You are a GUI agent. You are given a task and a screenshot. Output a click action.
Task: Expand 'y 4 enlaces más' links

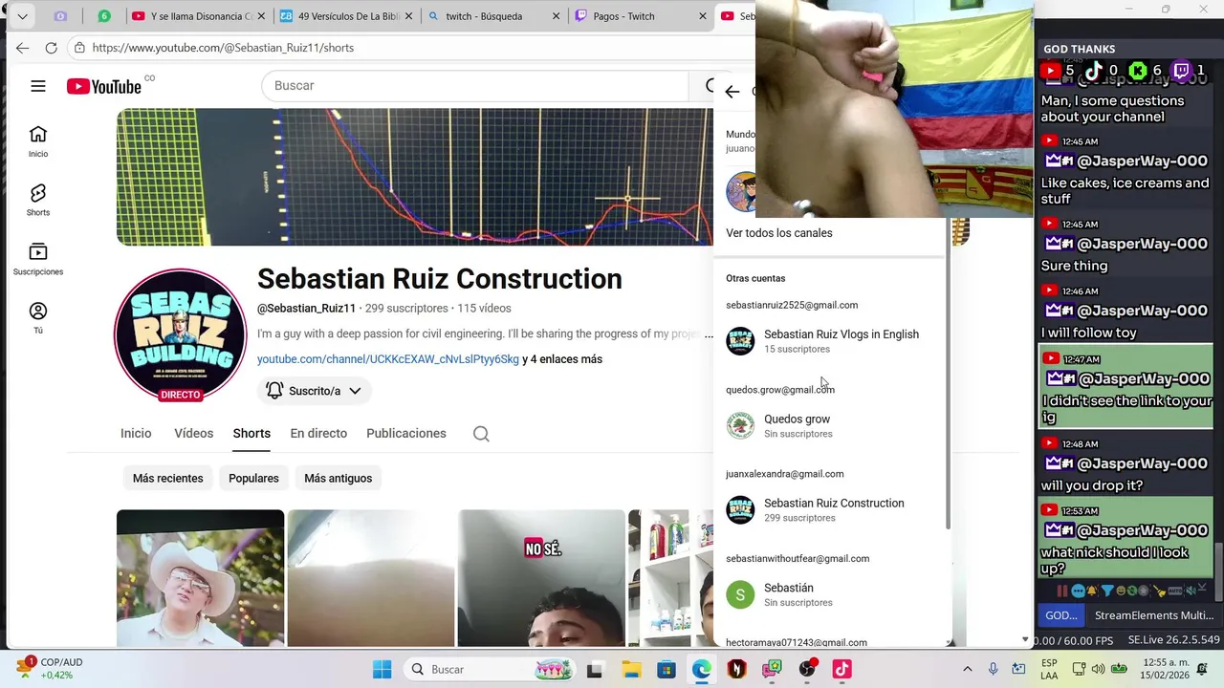[562, 359]
